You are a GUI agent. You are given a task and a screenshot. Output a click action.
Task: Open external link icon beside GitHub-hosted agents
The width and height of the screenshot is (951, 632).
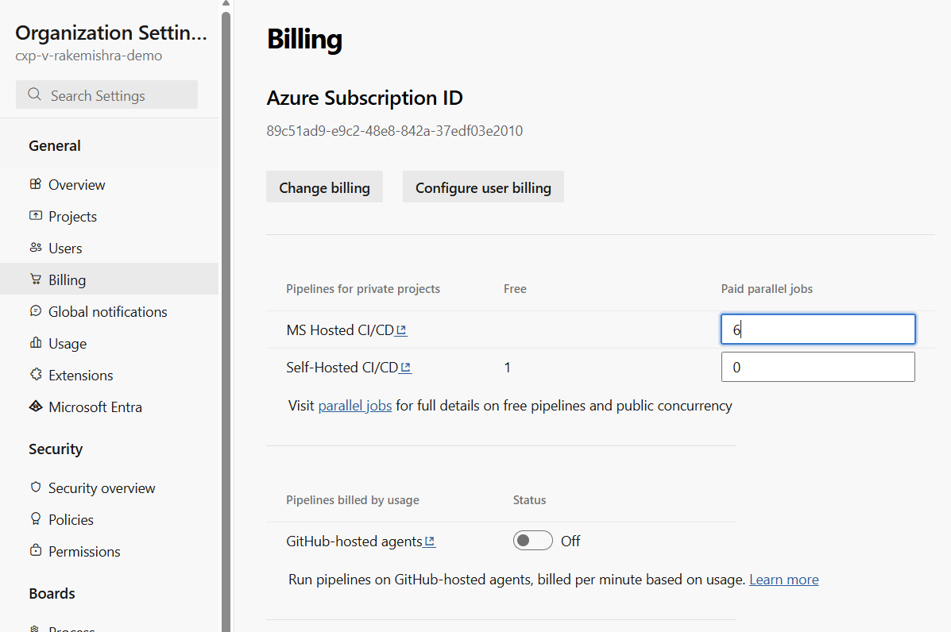pyautogui.click(x=429, y=541)
